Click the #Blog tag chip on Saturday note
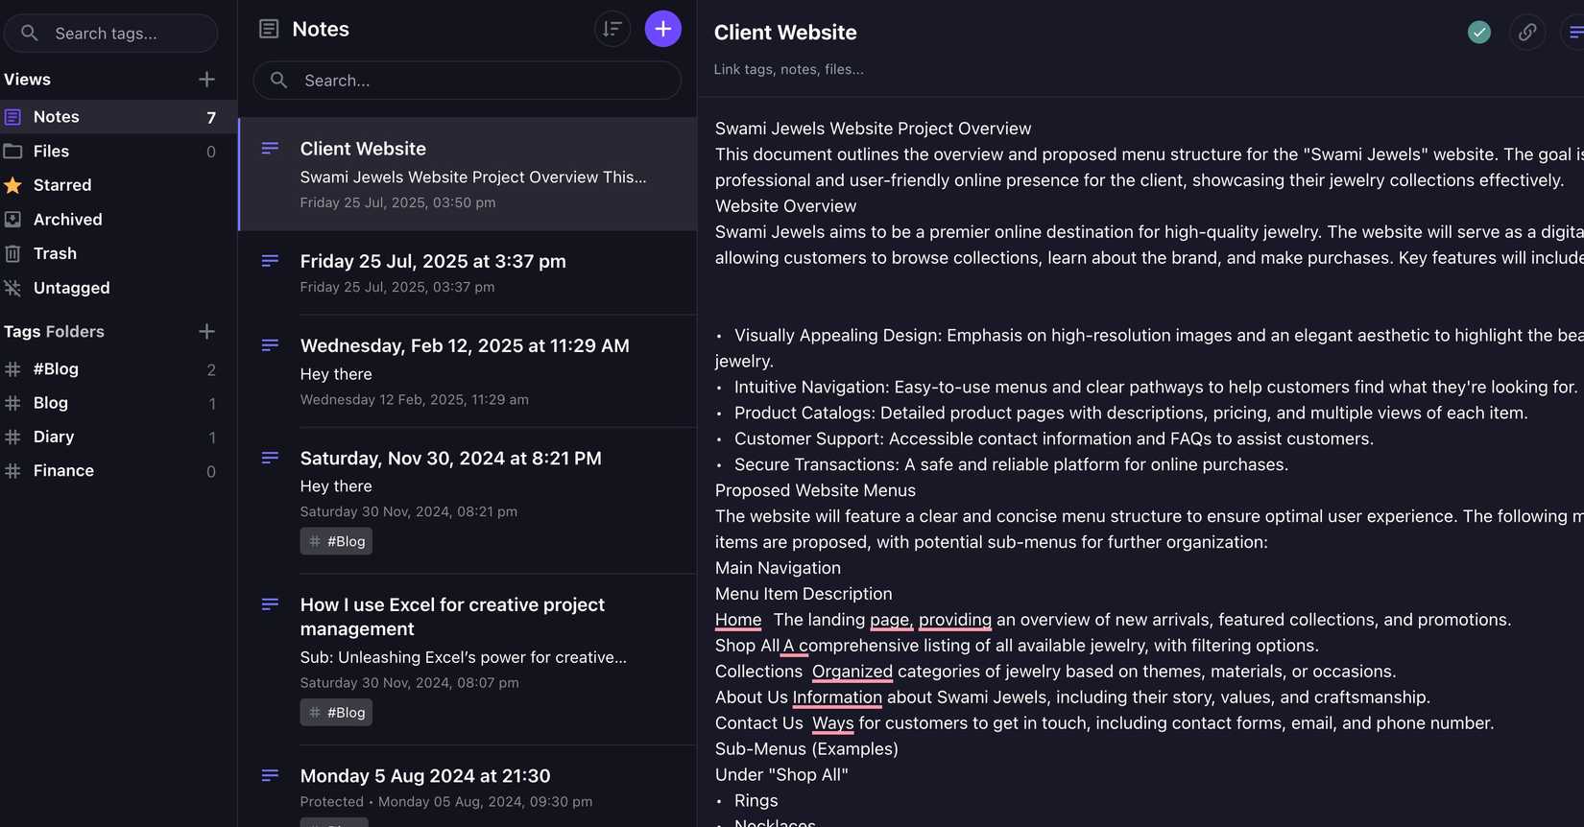1584x827 pixels. pyautogui.click(x=336, y=541)
